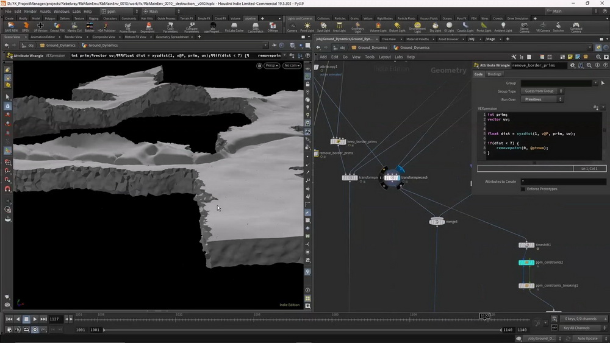This screenshot has height=343, width=610.
Task: Open the Persp viewport dropdown
Action: [x=272, y=66]
